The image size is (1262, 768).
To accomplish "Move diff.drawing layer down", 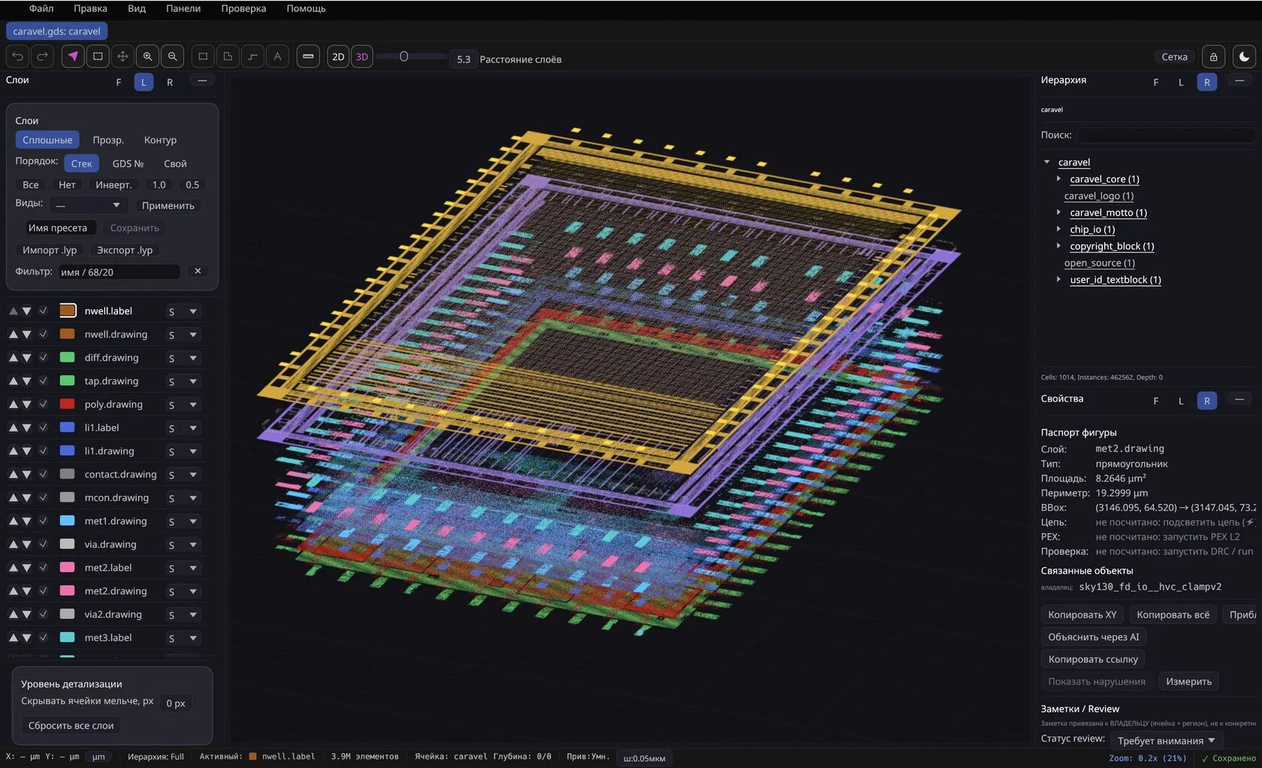I will click(x=26, y=358).
